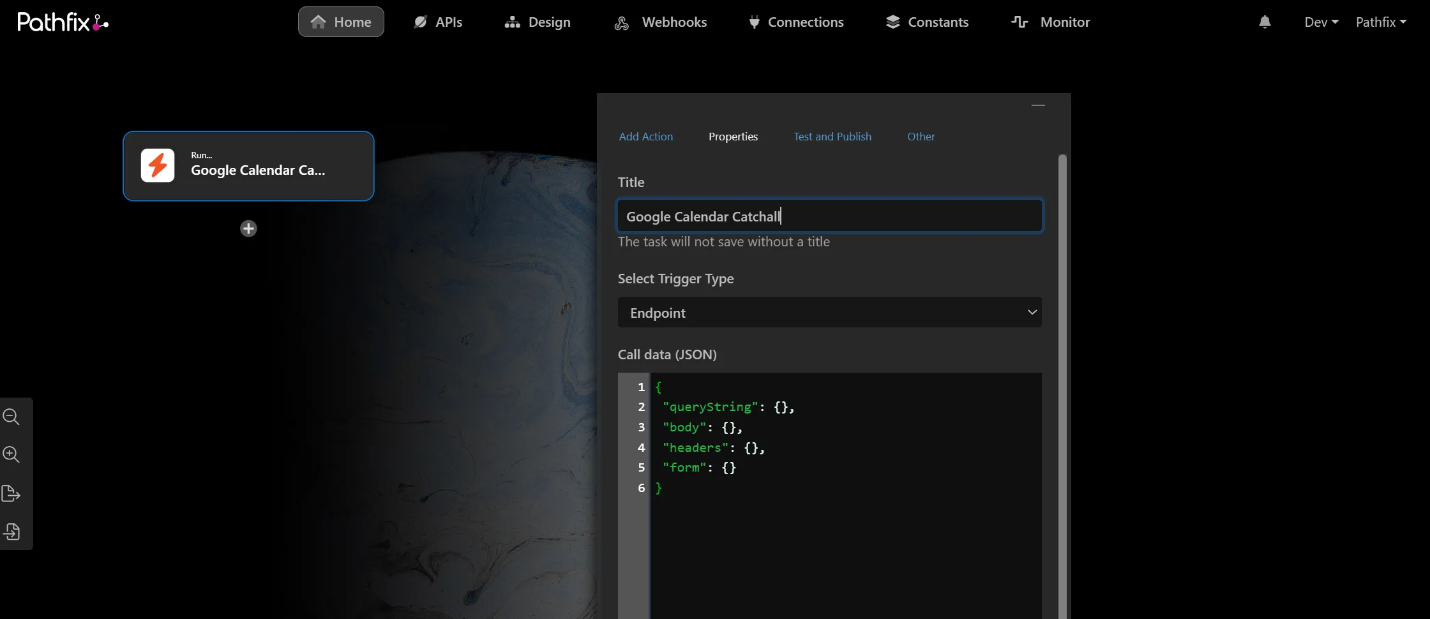Click line number 1 in the JSON editor

tap(641, 387)
